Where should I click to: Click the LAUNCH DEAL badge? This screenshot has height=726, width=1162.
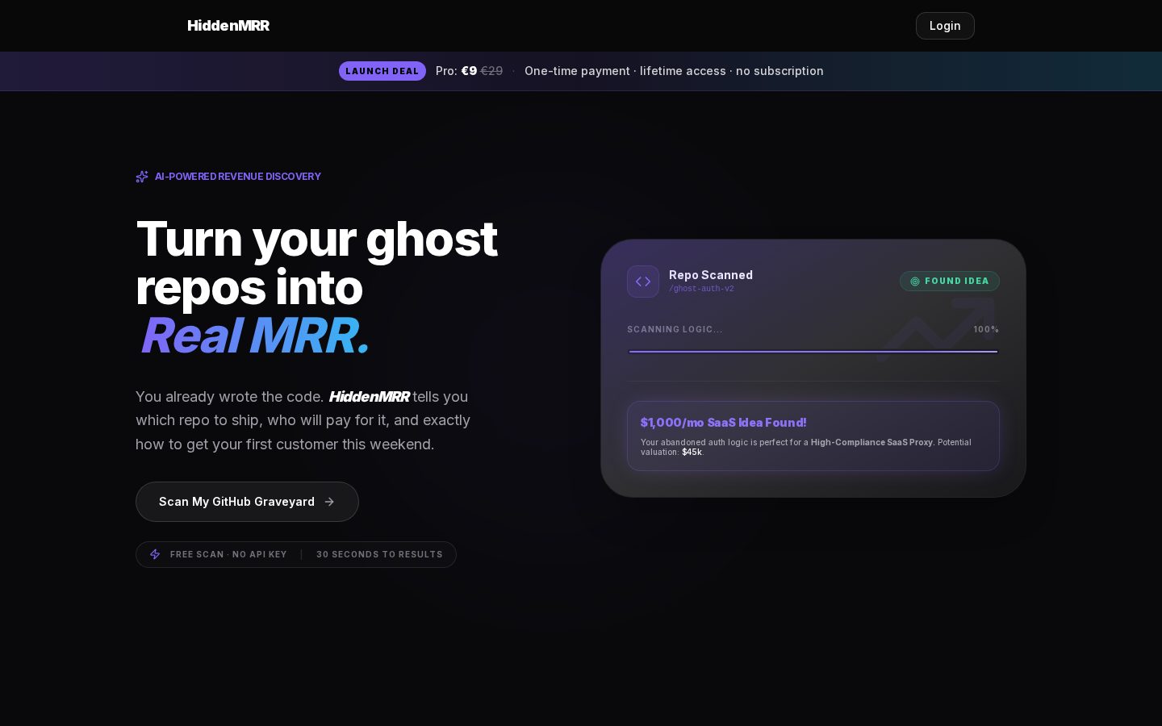pos(382,71)
